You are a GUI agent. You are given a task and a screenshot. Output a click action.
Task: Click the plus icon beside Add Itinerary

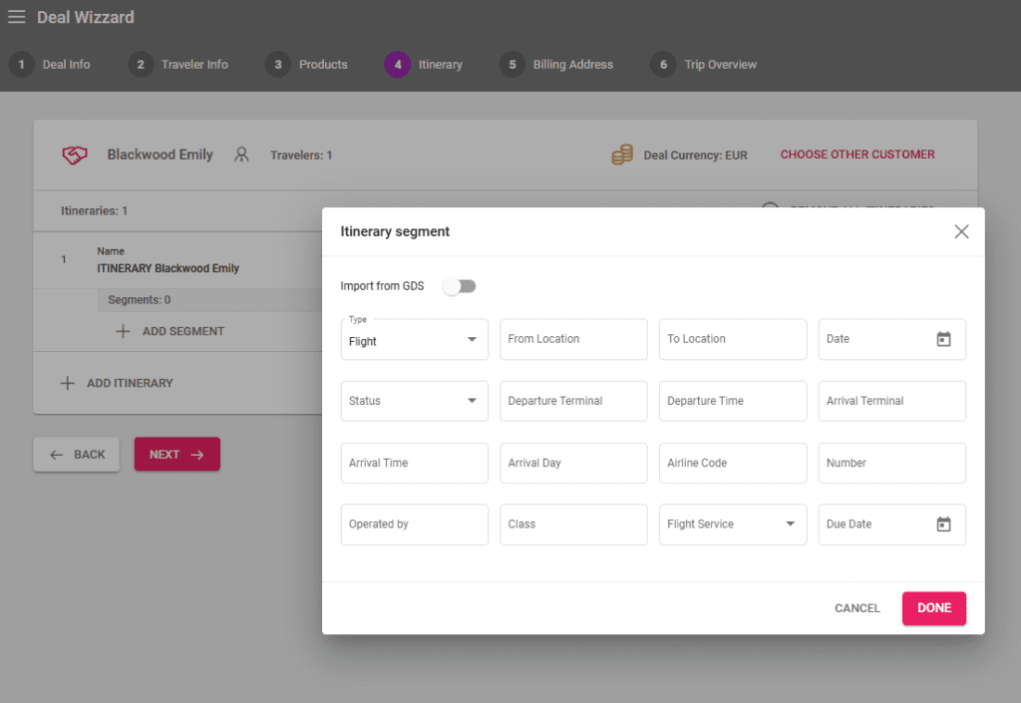click(x=68, y=383)
